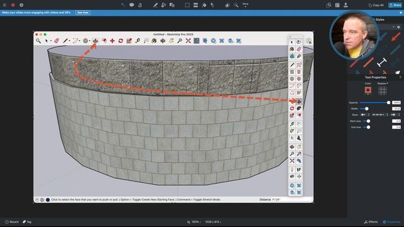Click the Width value field
This screenshot has height=227, width=404.
(x=396, y=108)
